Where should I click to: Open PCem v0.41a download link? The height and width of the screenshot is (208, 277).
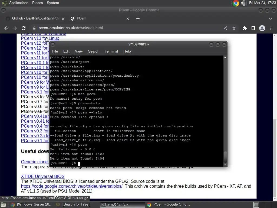[x=35, y=116]
